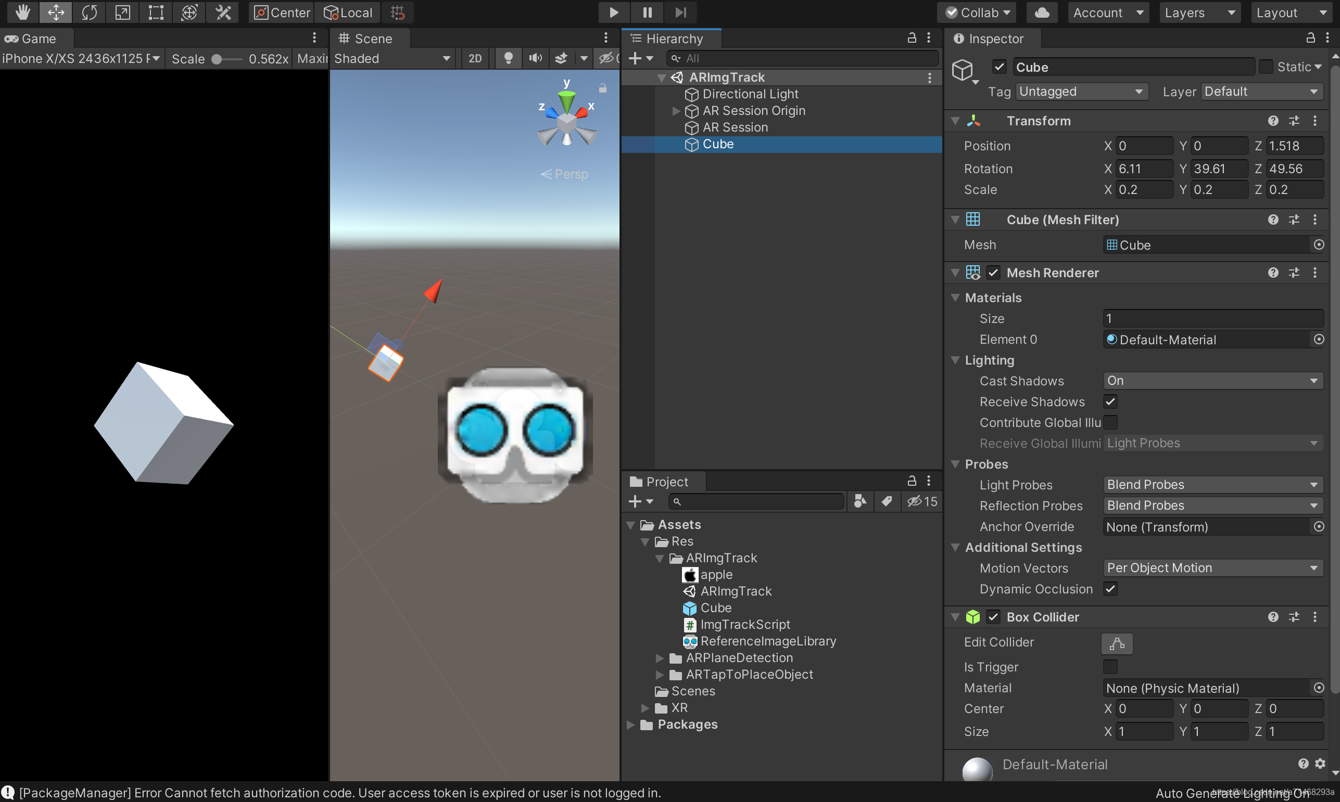Uncheck Receive Shadows in Mesh Renderer
The height and width of the screenshot is (802, 1340).
pos(1111,402)
